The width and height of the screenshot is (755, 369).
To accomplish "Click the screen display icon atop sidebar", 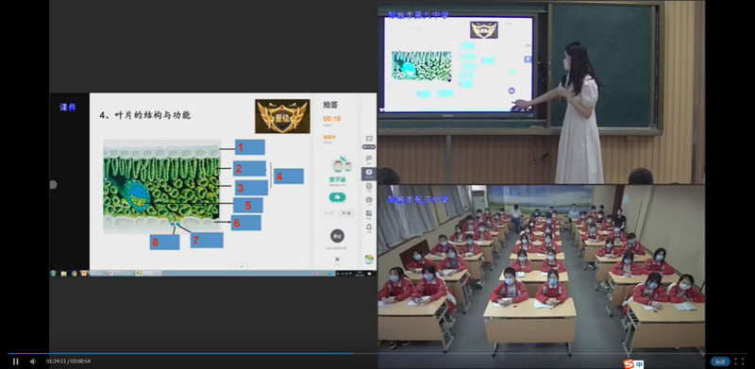I will (369, 139).
